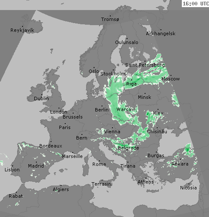209x217 pixels.
Task: Click the Rome city label
Action: point(99,164)
